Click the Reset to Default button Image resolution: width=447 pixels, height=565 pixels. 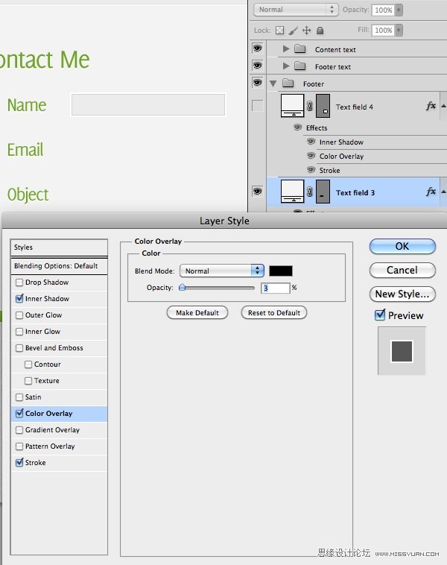pyautogui.click(x=273, y=313)
